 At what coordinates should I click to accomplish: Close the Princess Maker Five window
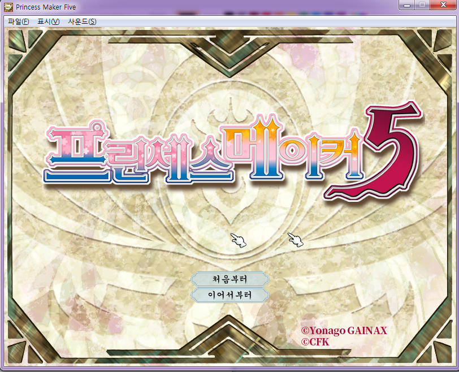tap(442, 5)
